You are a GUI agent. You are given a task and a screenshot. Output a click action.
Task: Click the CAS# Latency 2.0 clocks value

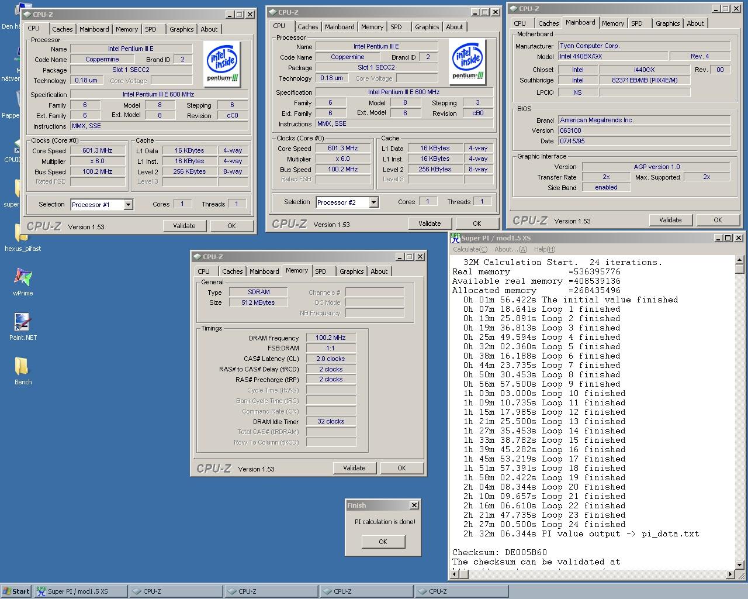click(x=331, y=359)
